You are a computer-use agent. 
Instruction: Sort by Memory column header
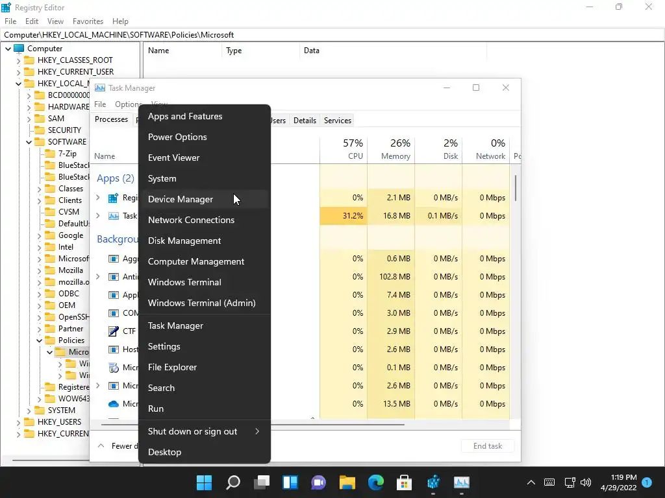point(391,150)
